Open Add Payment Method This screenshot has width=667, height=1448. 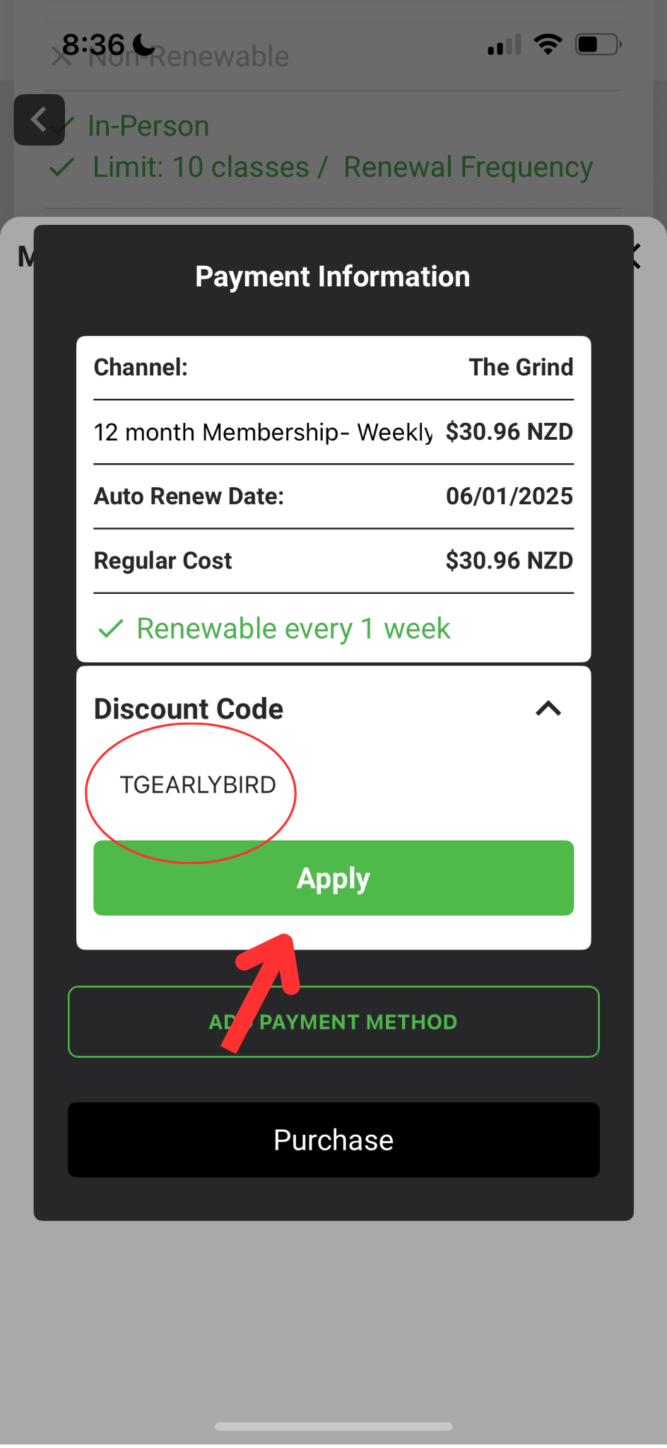tap(333, 1022)
